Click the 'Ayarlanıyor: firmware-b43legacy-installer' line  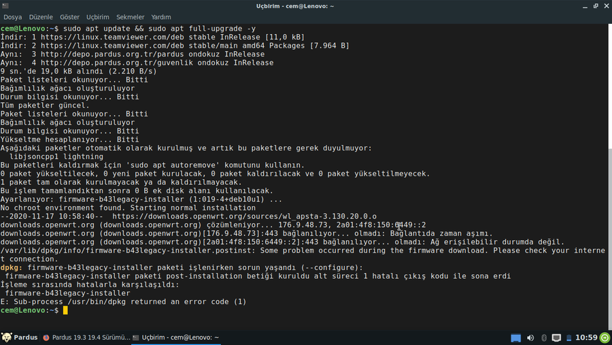(141, 199)
